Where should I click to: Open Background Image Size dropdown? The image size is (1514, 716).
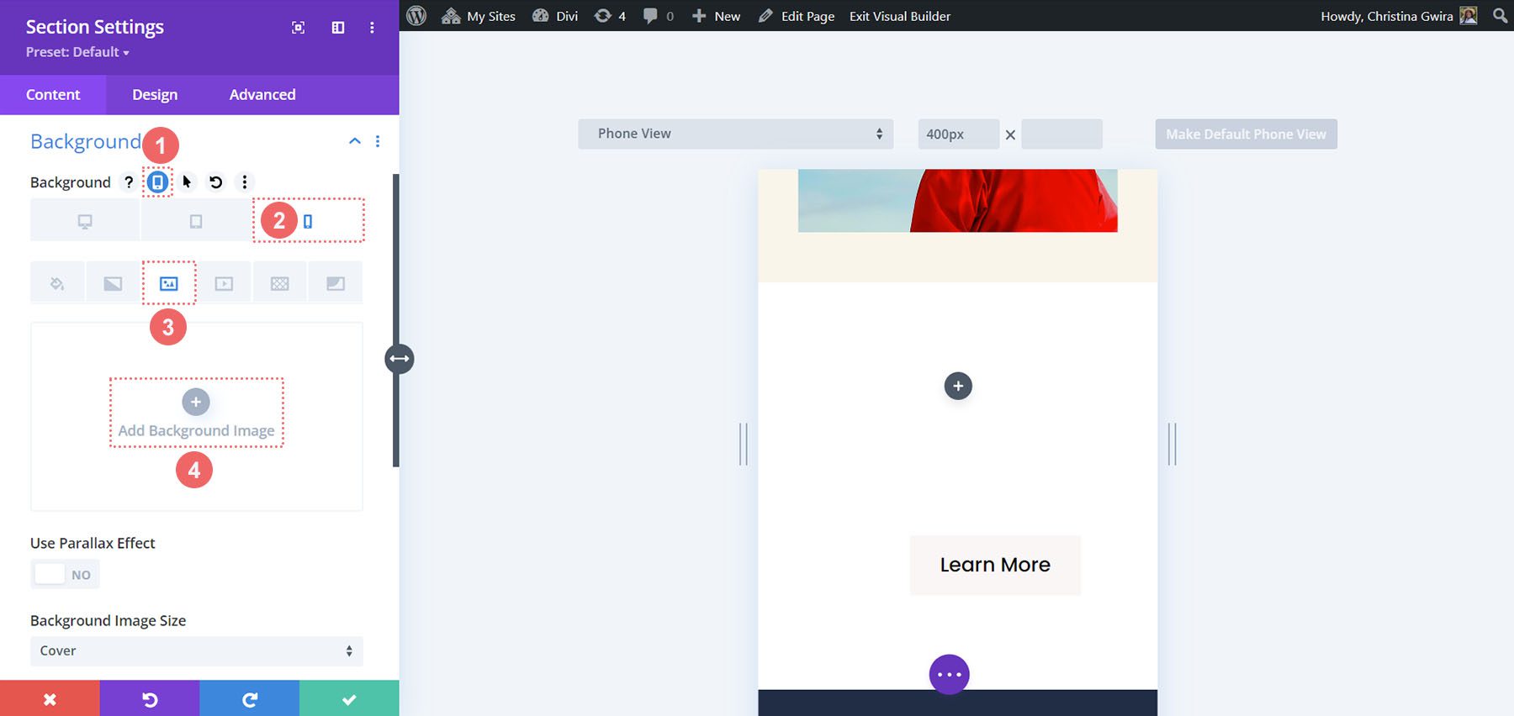coord(196,651)
